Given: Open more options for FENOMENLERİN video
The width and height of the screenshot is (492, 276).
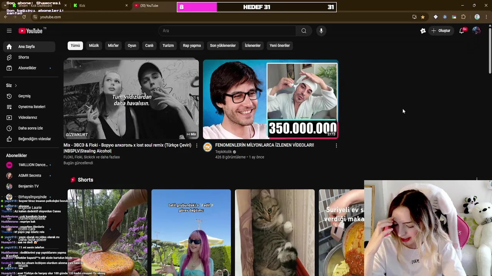Looking at the screenshot, I should click(x=336, y=146).
